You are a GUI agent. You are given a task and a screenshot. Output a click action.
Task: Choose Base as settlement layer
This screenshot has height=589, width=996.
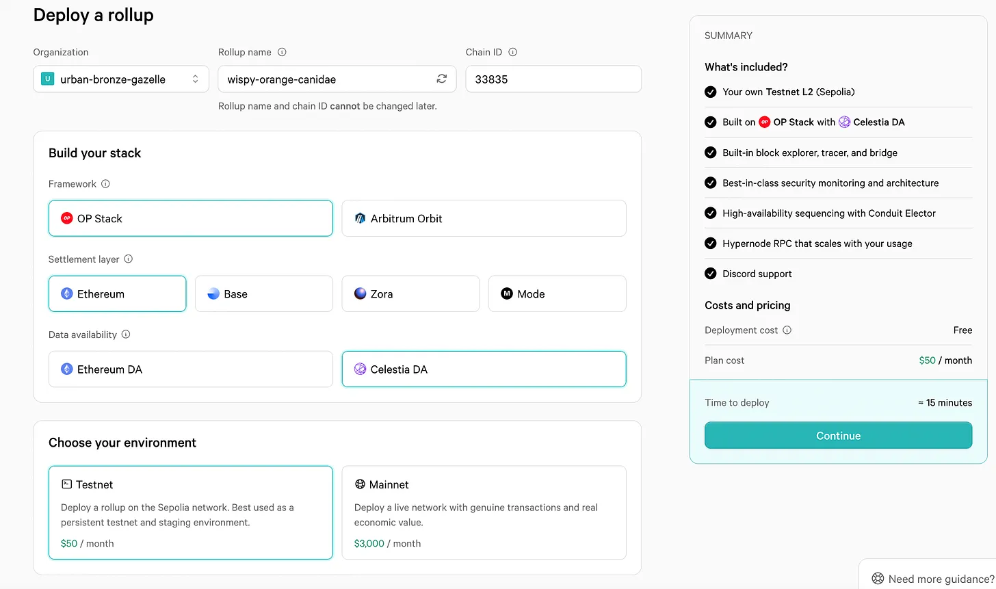264,293
